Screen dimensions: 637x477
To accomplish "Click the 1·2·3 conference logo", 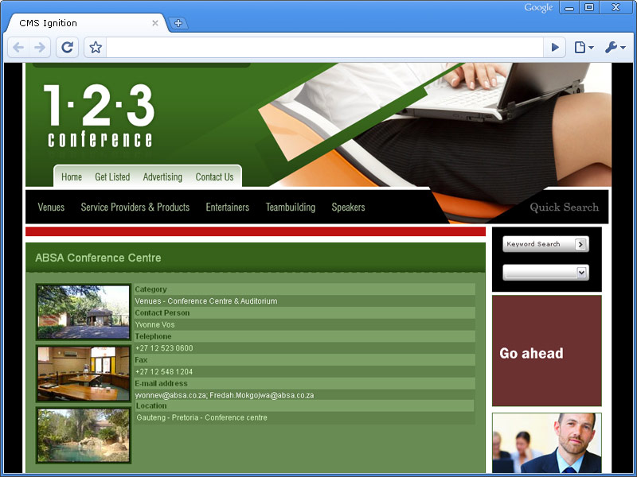I will 100,116.
